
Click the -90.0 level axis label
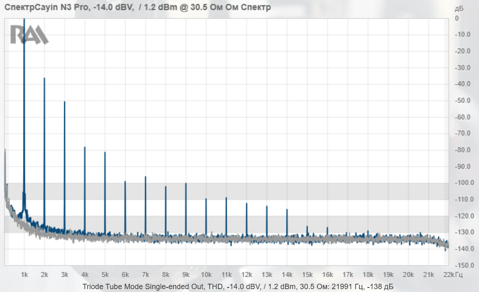coord(463,167)
